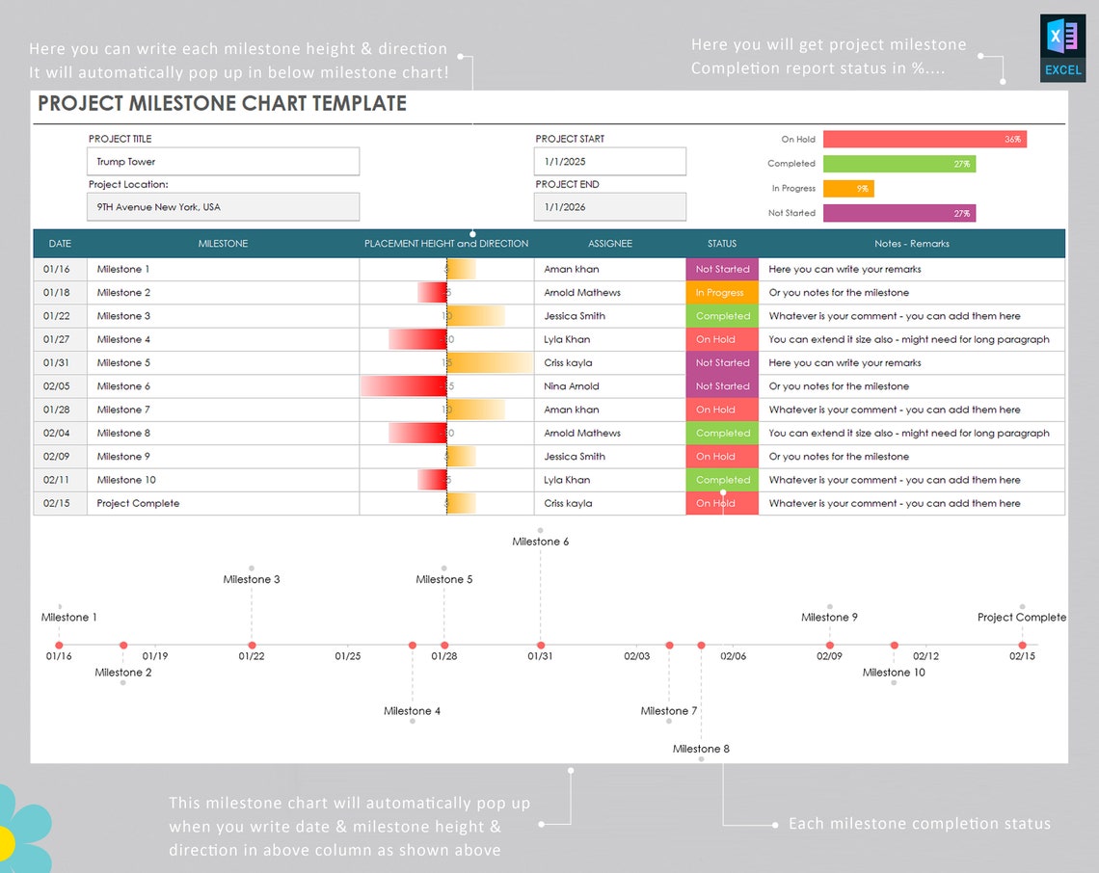Image resolution: width=1099 pixels, height=873 pixels.
Task: Click the On Hold 36% progress bar
Action: click(924, 139)
